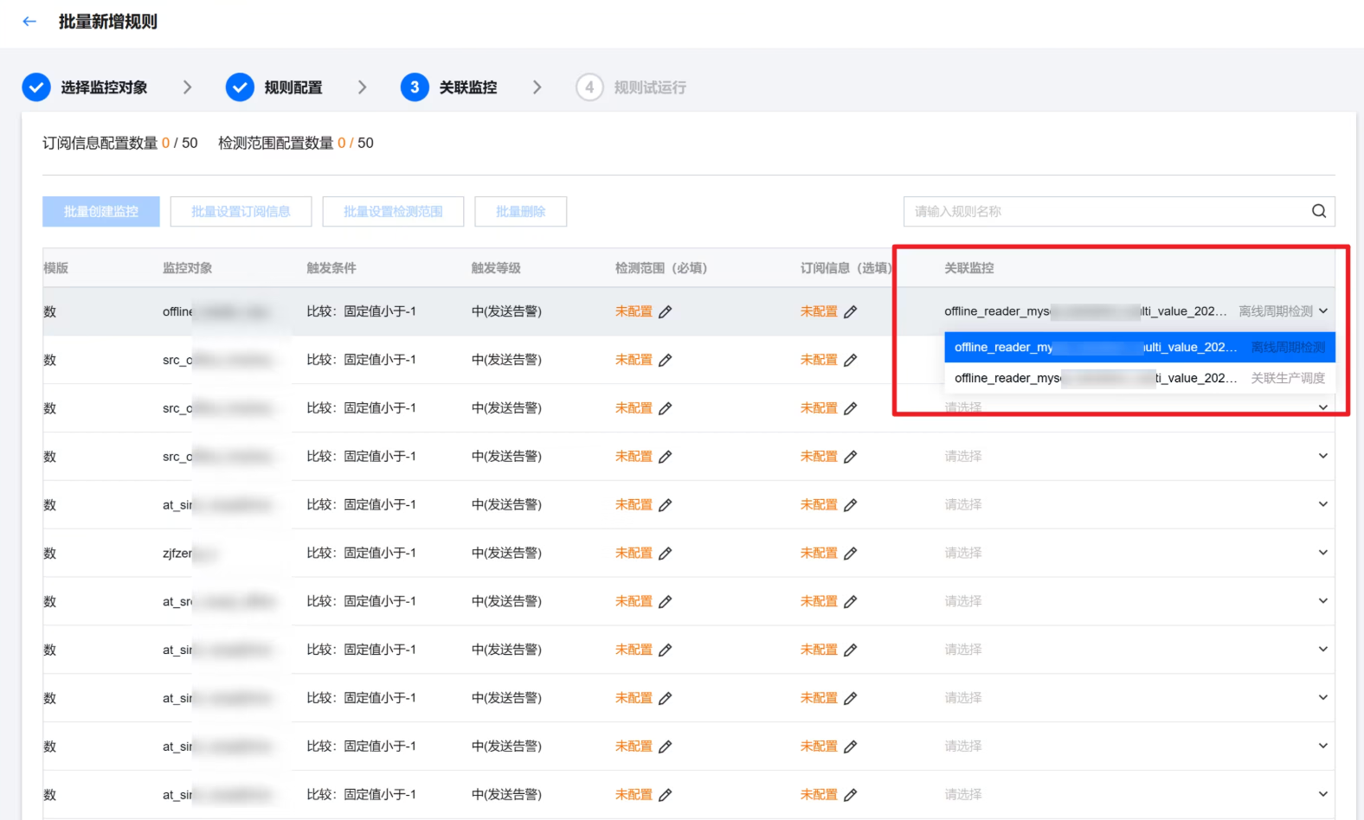This screenshot has height=820, width=1364.
Task: Edit 订阅信息 pencil icon in the first row
Action: pos(850,312)
